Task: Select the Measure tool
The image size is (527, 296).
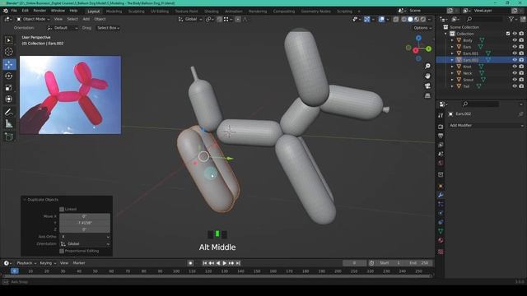Action: pyautogui.click(x=9, y=124)
